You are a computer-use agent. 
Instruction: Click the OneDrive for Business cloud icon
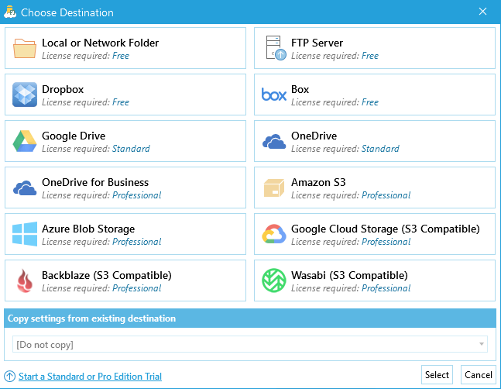pyautogui.click(x=25, y=188)
